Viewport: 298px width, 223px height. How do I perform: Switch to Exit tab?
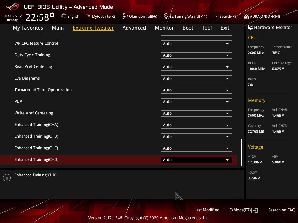(x=225, y=28)
